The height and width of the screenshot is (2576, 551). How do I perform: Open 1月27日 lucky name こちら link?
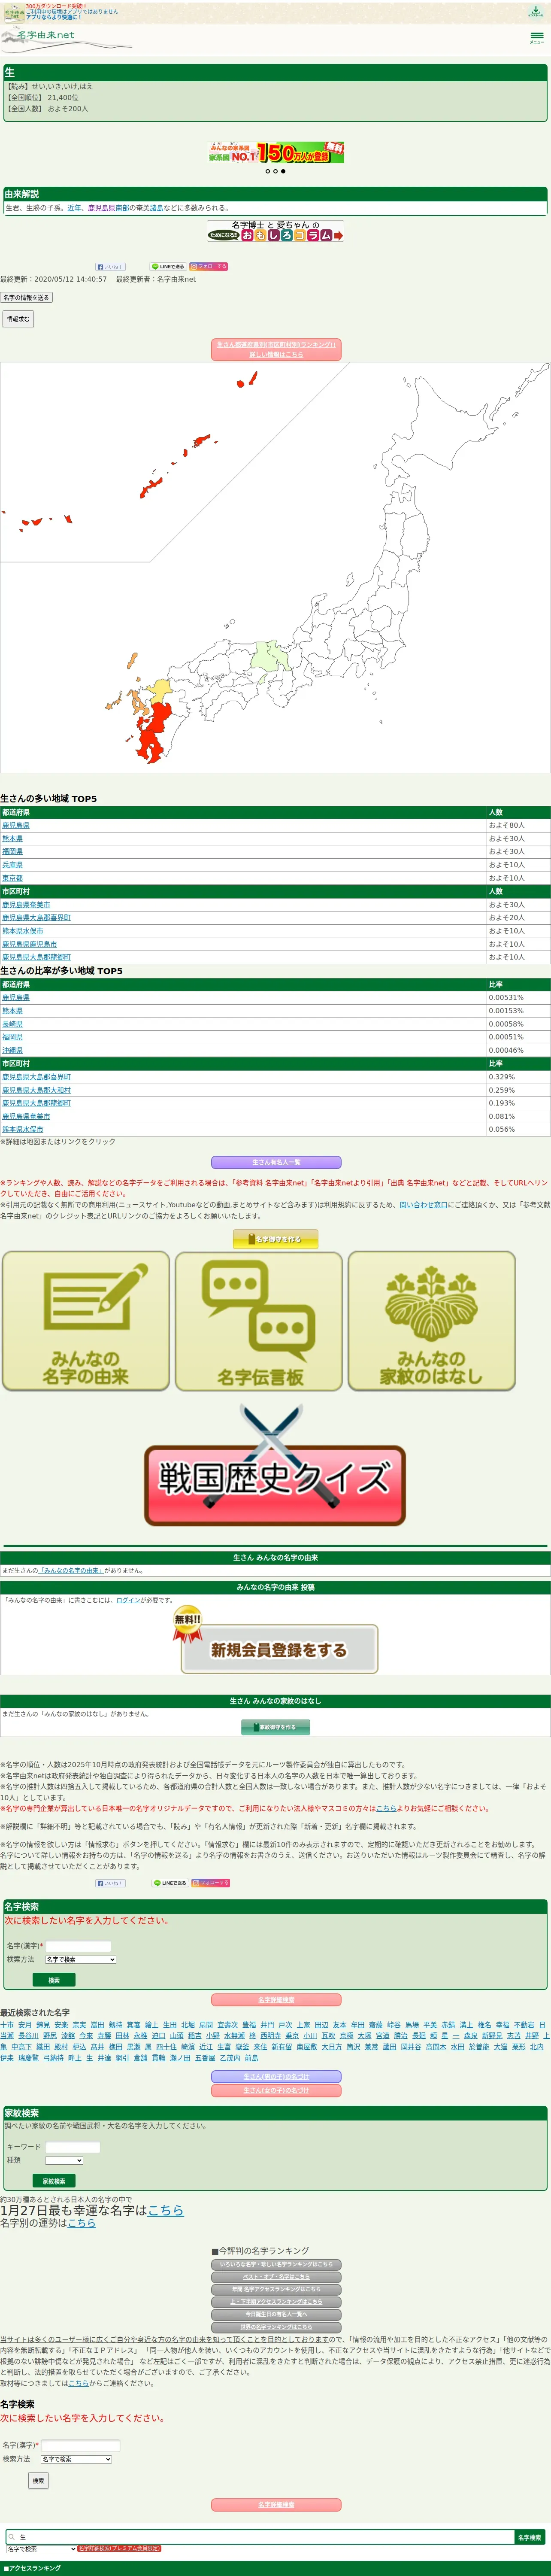[166, 2211]
